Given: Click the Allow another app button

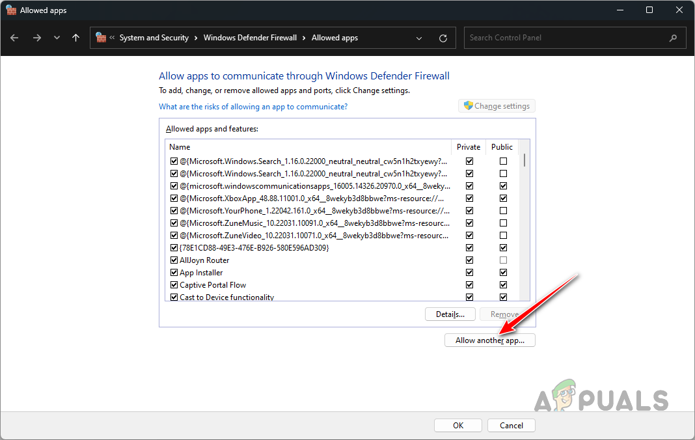Looking at the screenshot, I should [489, 340].
